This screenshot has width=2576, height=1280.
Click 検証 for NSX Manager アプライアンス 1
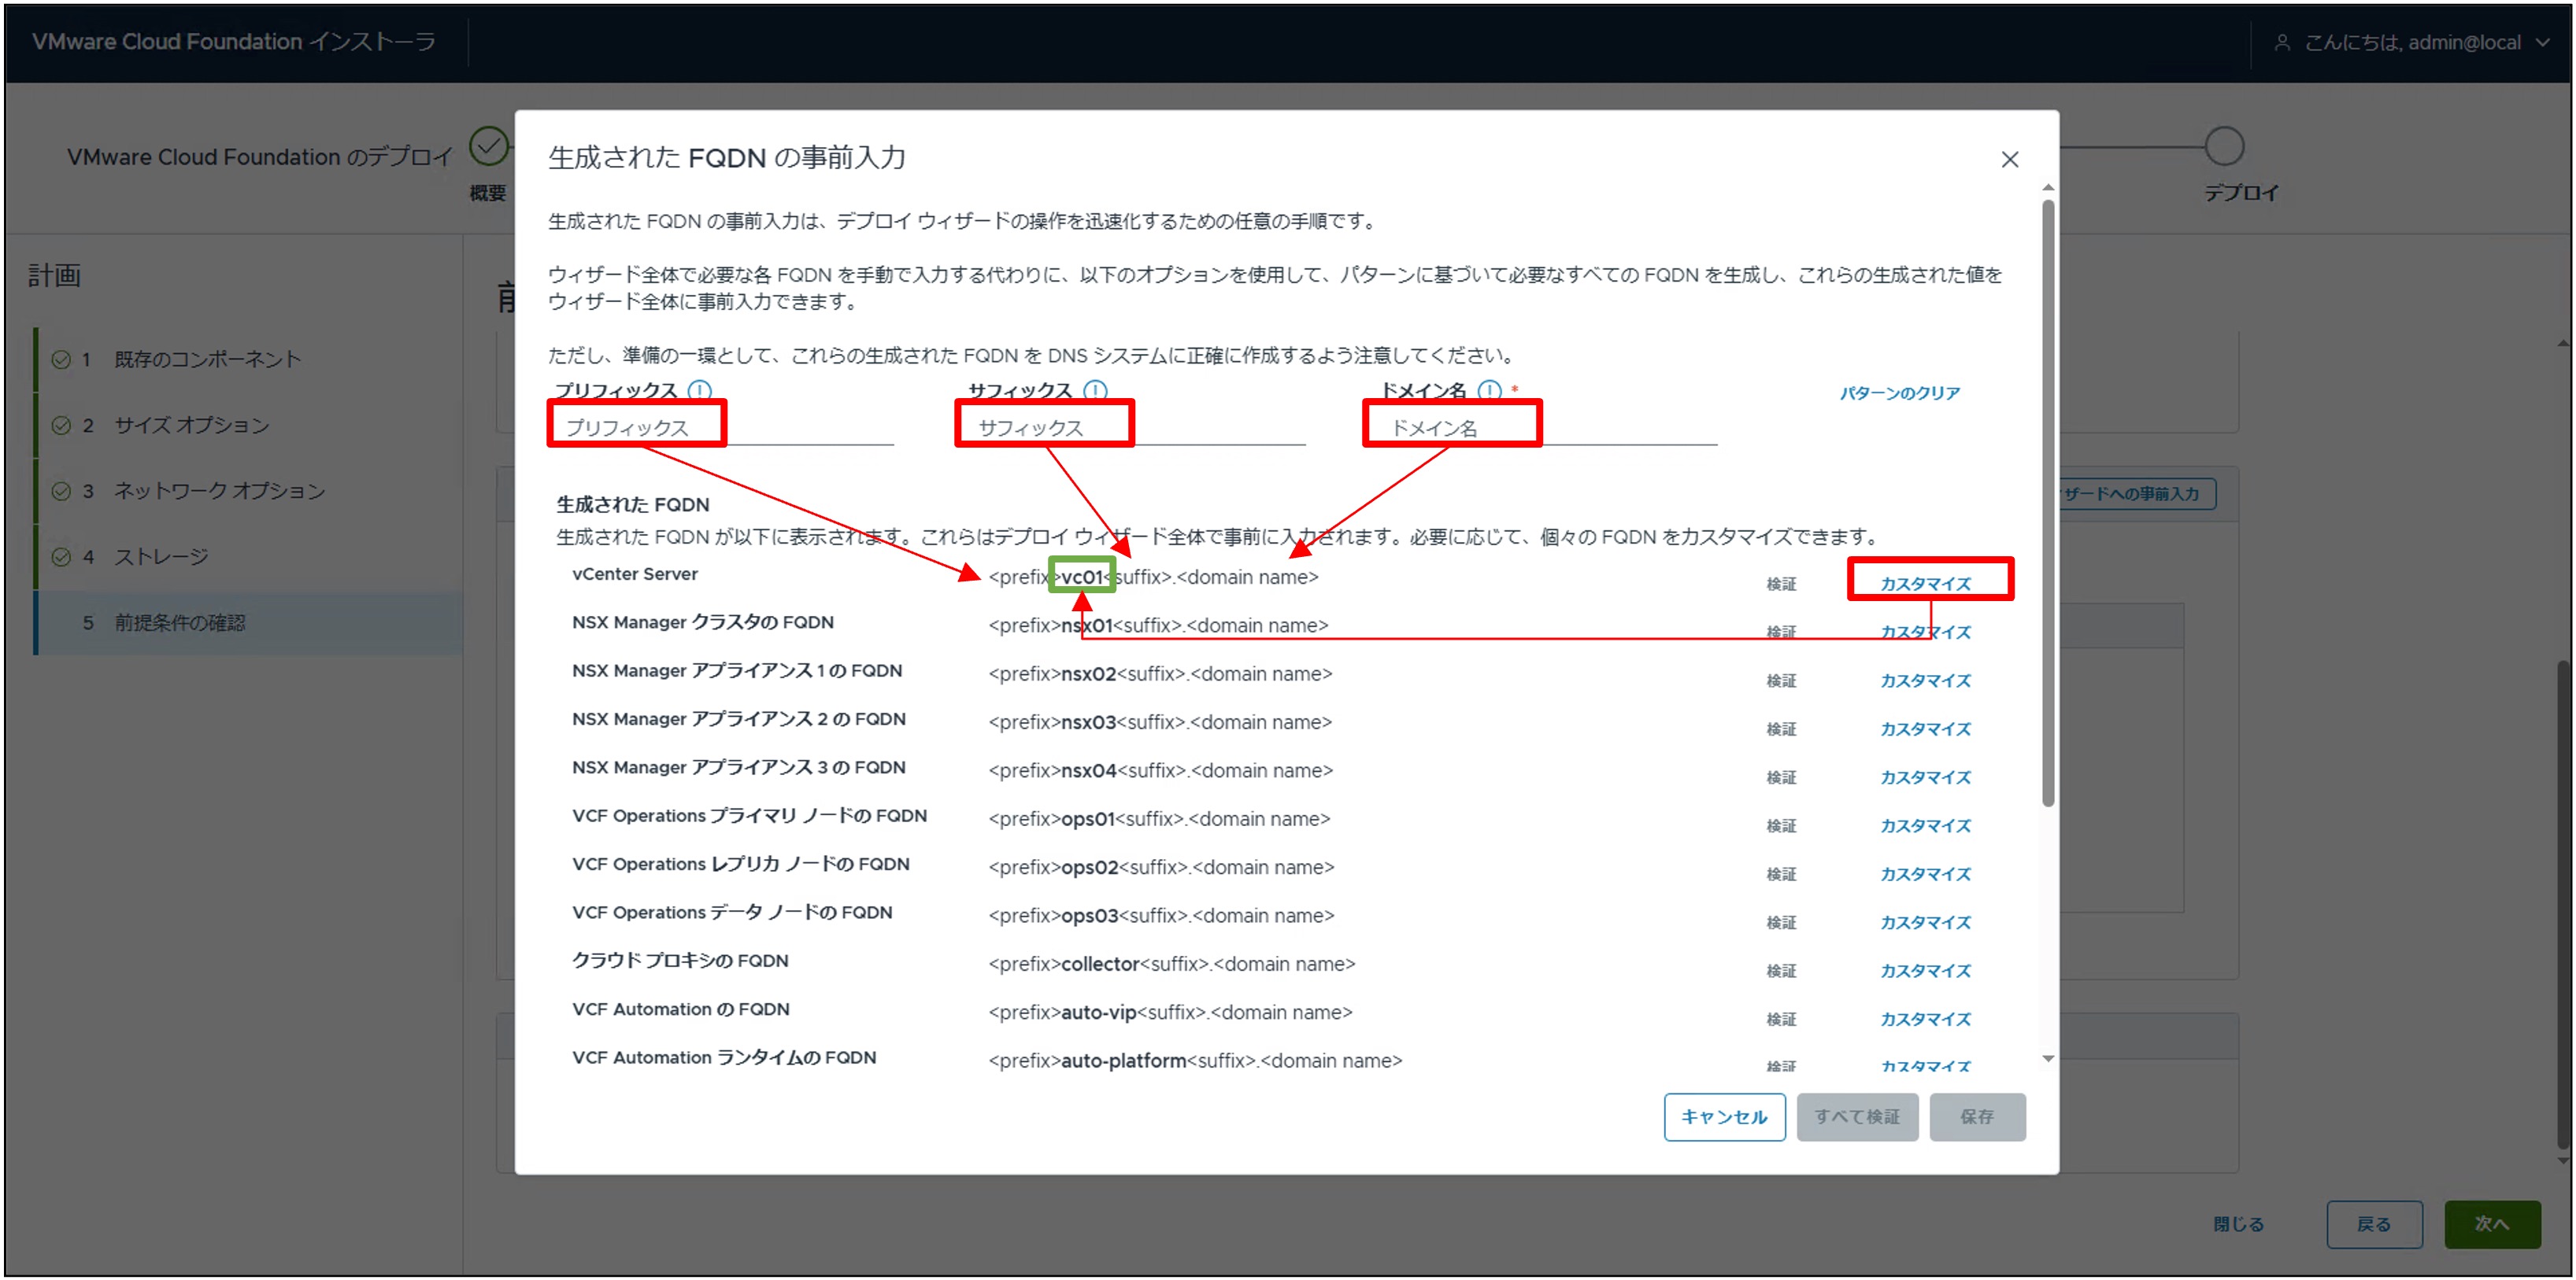[1781, 681]
